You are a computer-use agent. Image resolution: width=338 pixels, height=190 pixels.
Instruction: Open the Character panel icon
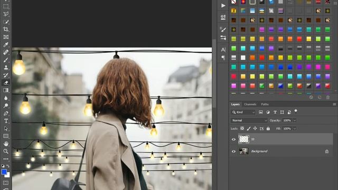tap(223, 50)
